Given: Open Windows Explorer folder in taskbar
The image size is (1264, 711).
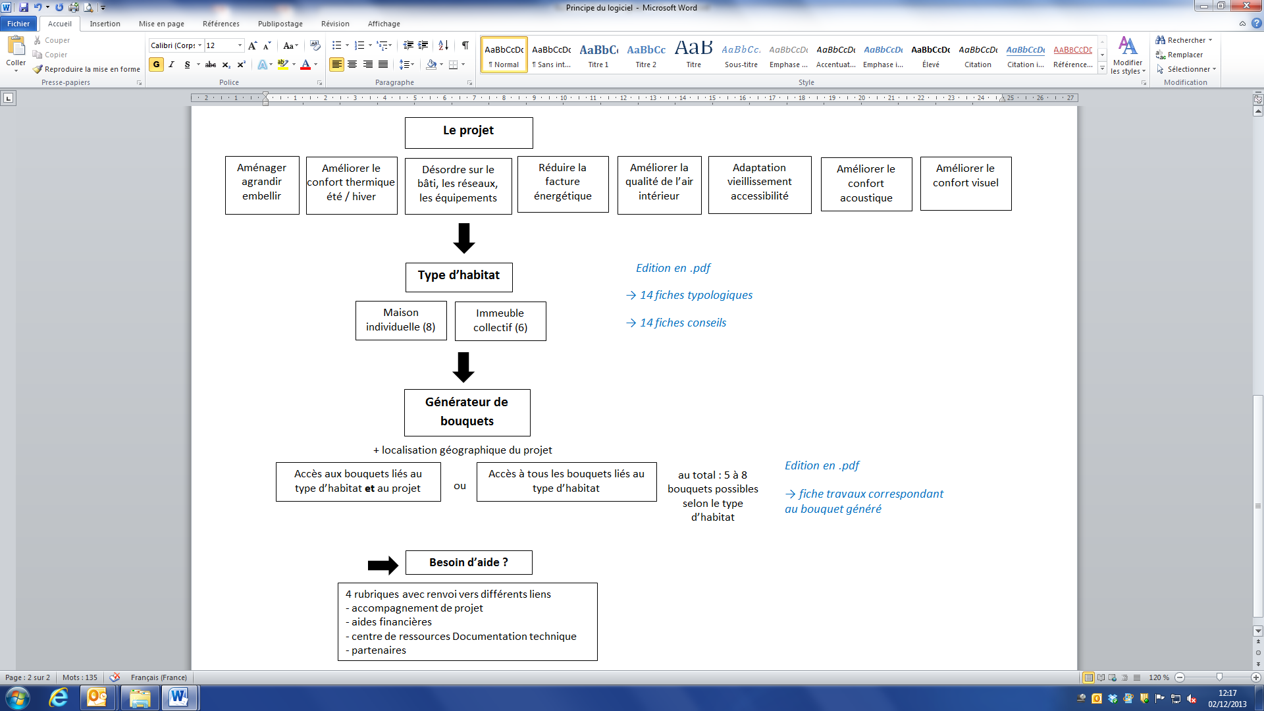Looking at the screenshot, I should coord(140,698).
